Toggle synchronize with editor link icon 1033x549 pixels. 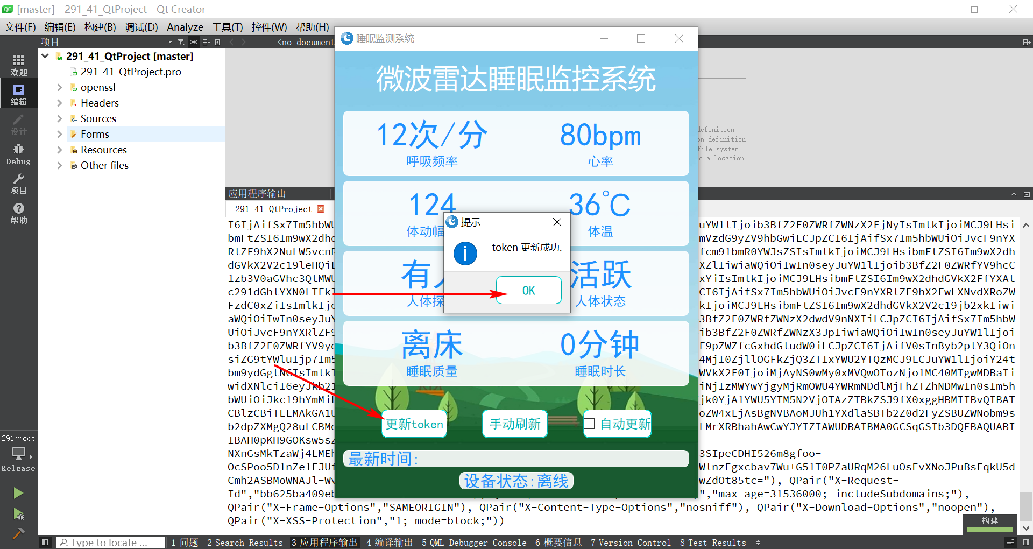pos(194,42)
